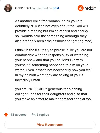100x133 pixels.
Task: Open the '5 replies' label
Action: pos(43,115)
